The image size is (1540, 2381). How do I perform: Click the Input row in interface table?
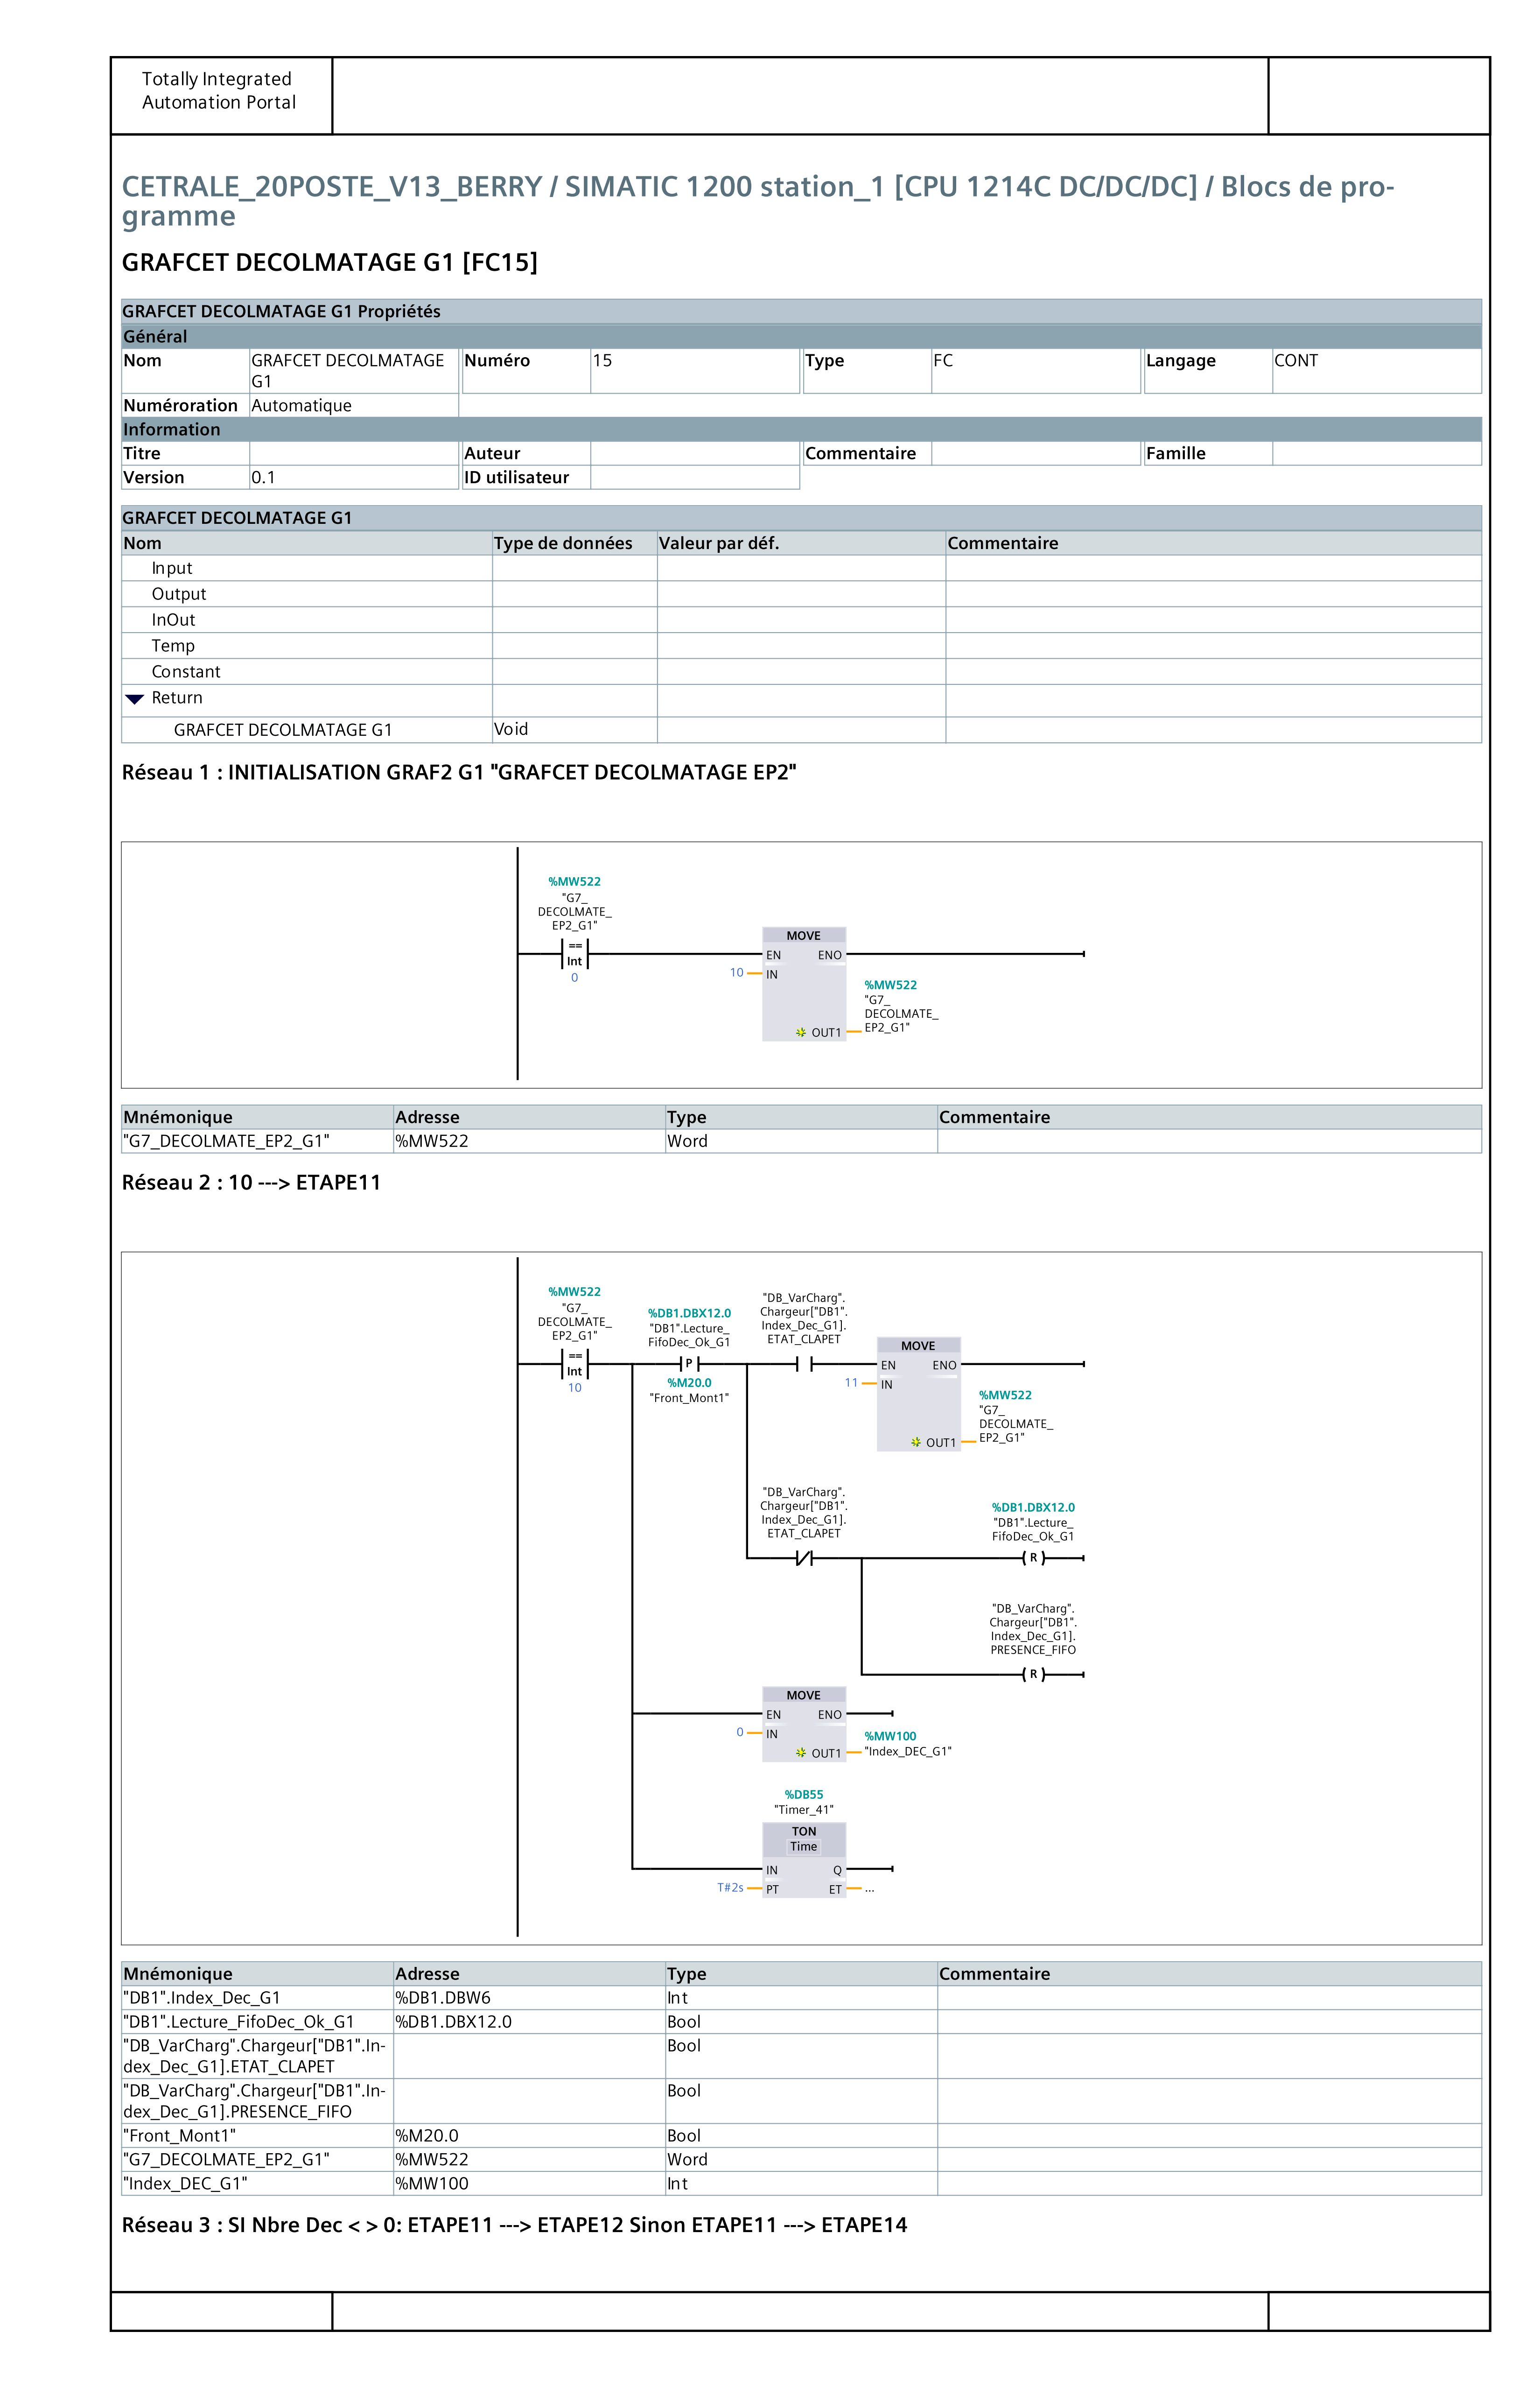click(x=172, y=568)
